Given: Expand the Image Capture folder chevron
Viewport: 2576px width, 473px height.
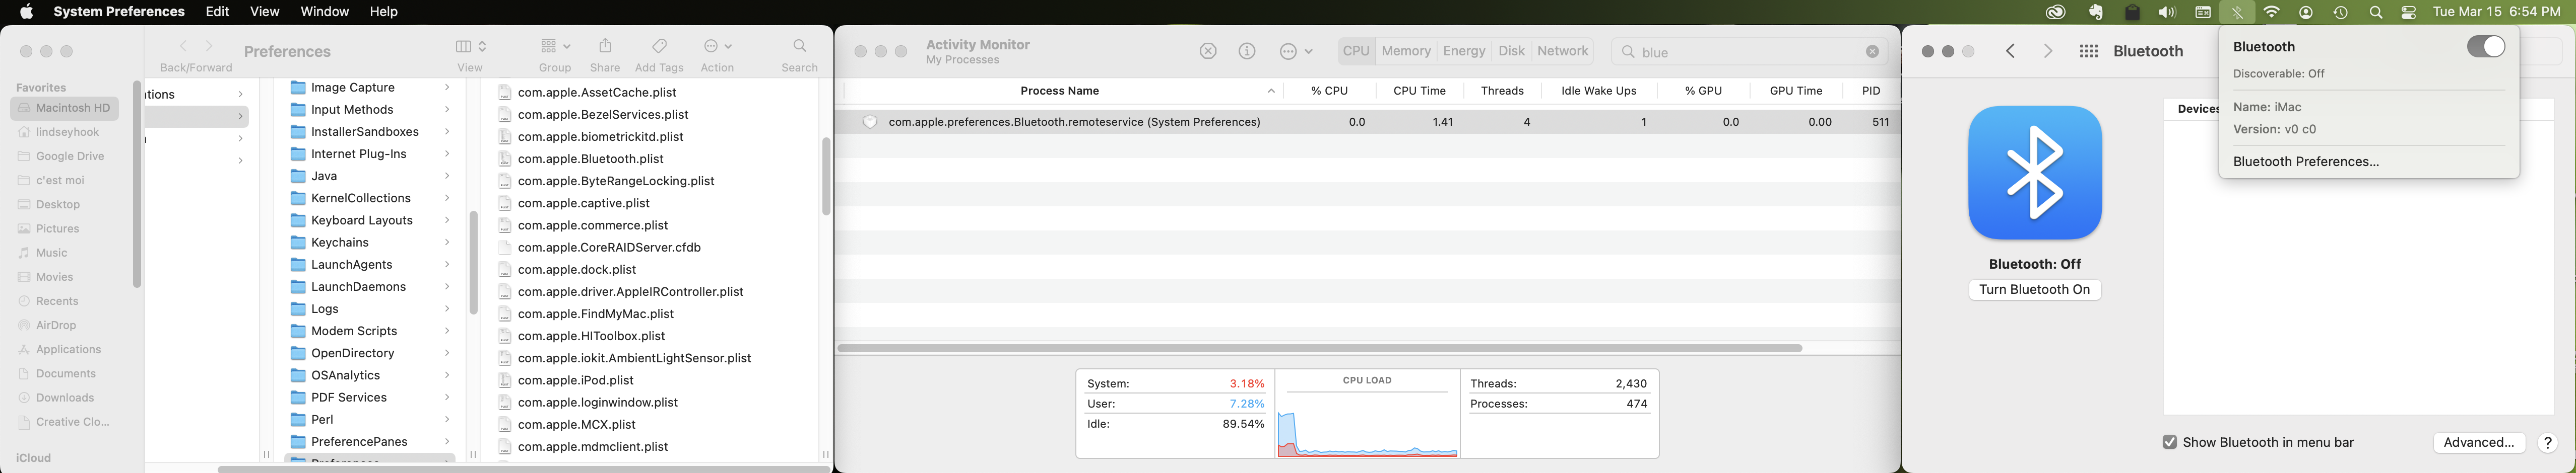Looking at the screenshot, I should coord(447,88).
